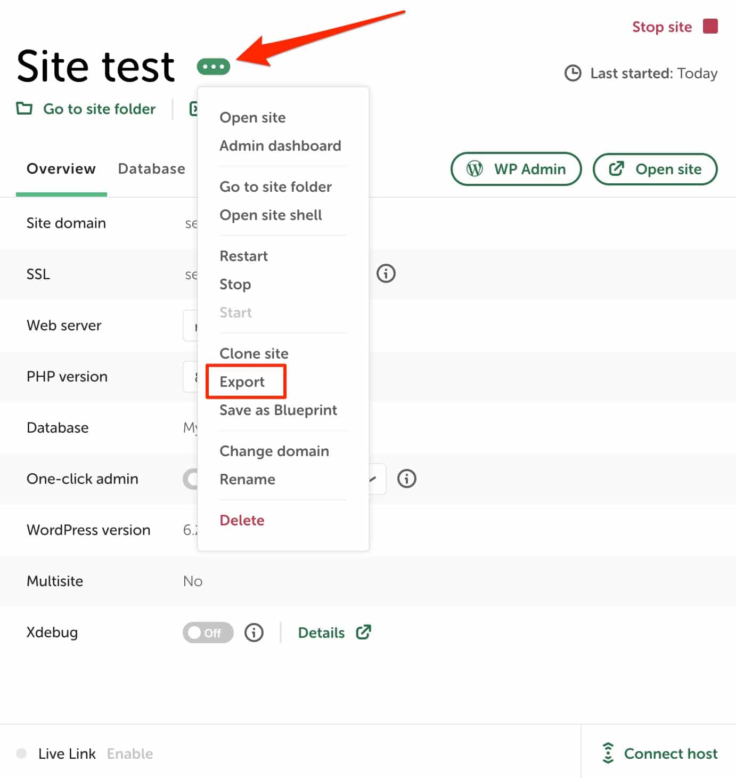Screen dimensions: 736x778
Task: Switch to the Database tab
Action: pyautogui.click(x=151, y=168)
